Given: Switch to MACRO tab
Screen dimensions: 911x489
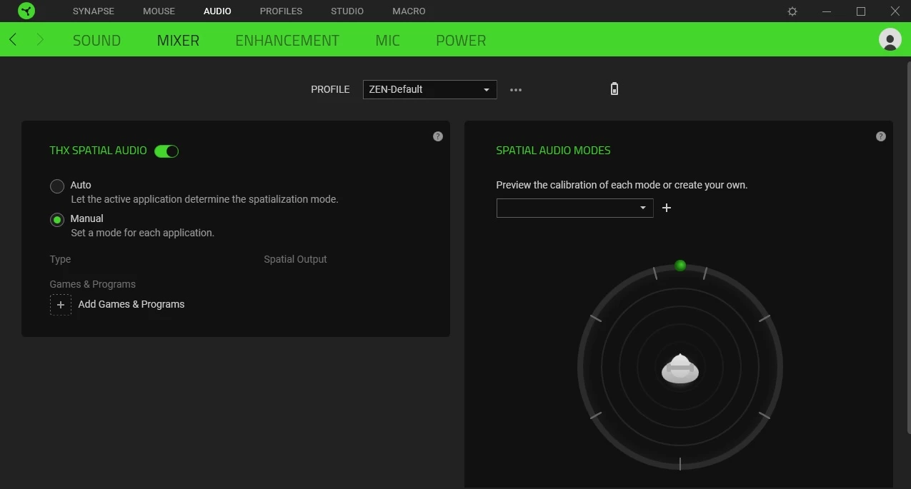Looking at the screenshot, I should [x=409, y=11].
